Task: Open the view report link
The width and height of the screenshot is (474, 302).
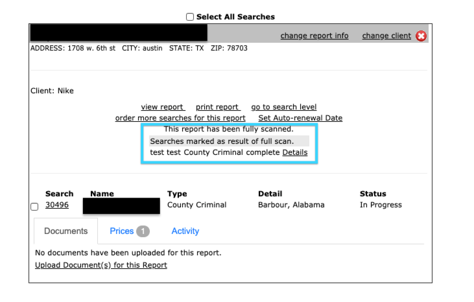Action: tap(163, 107)
